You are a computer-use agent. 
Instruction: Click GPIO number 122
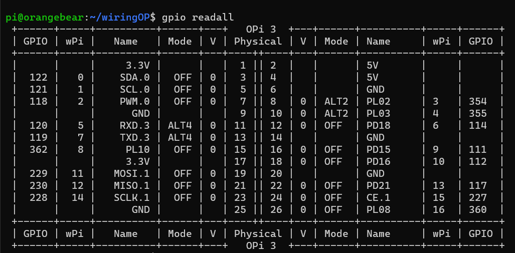click(38, 77)
